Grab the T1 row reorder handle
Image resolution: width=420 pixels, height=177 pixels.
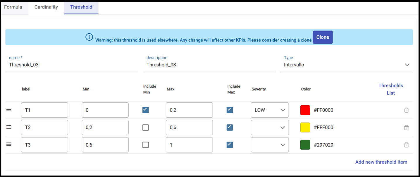pyautogui.click(x=9, y=109)
